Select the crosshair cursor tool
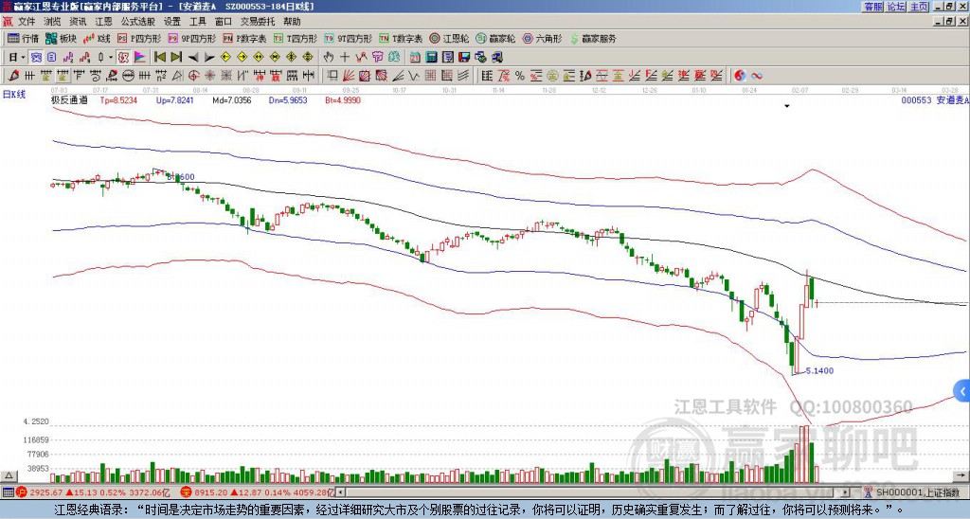The image size is (970, 519). click(345, 57)
